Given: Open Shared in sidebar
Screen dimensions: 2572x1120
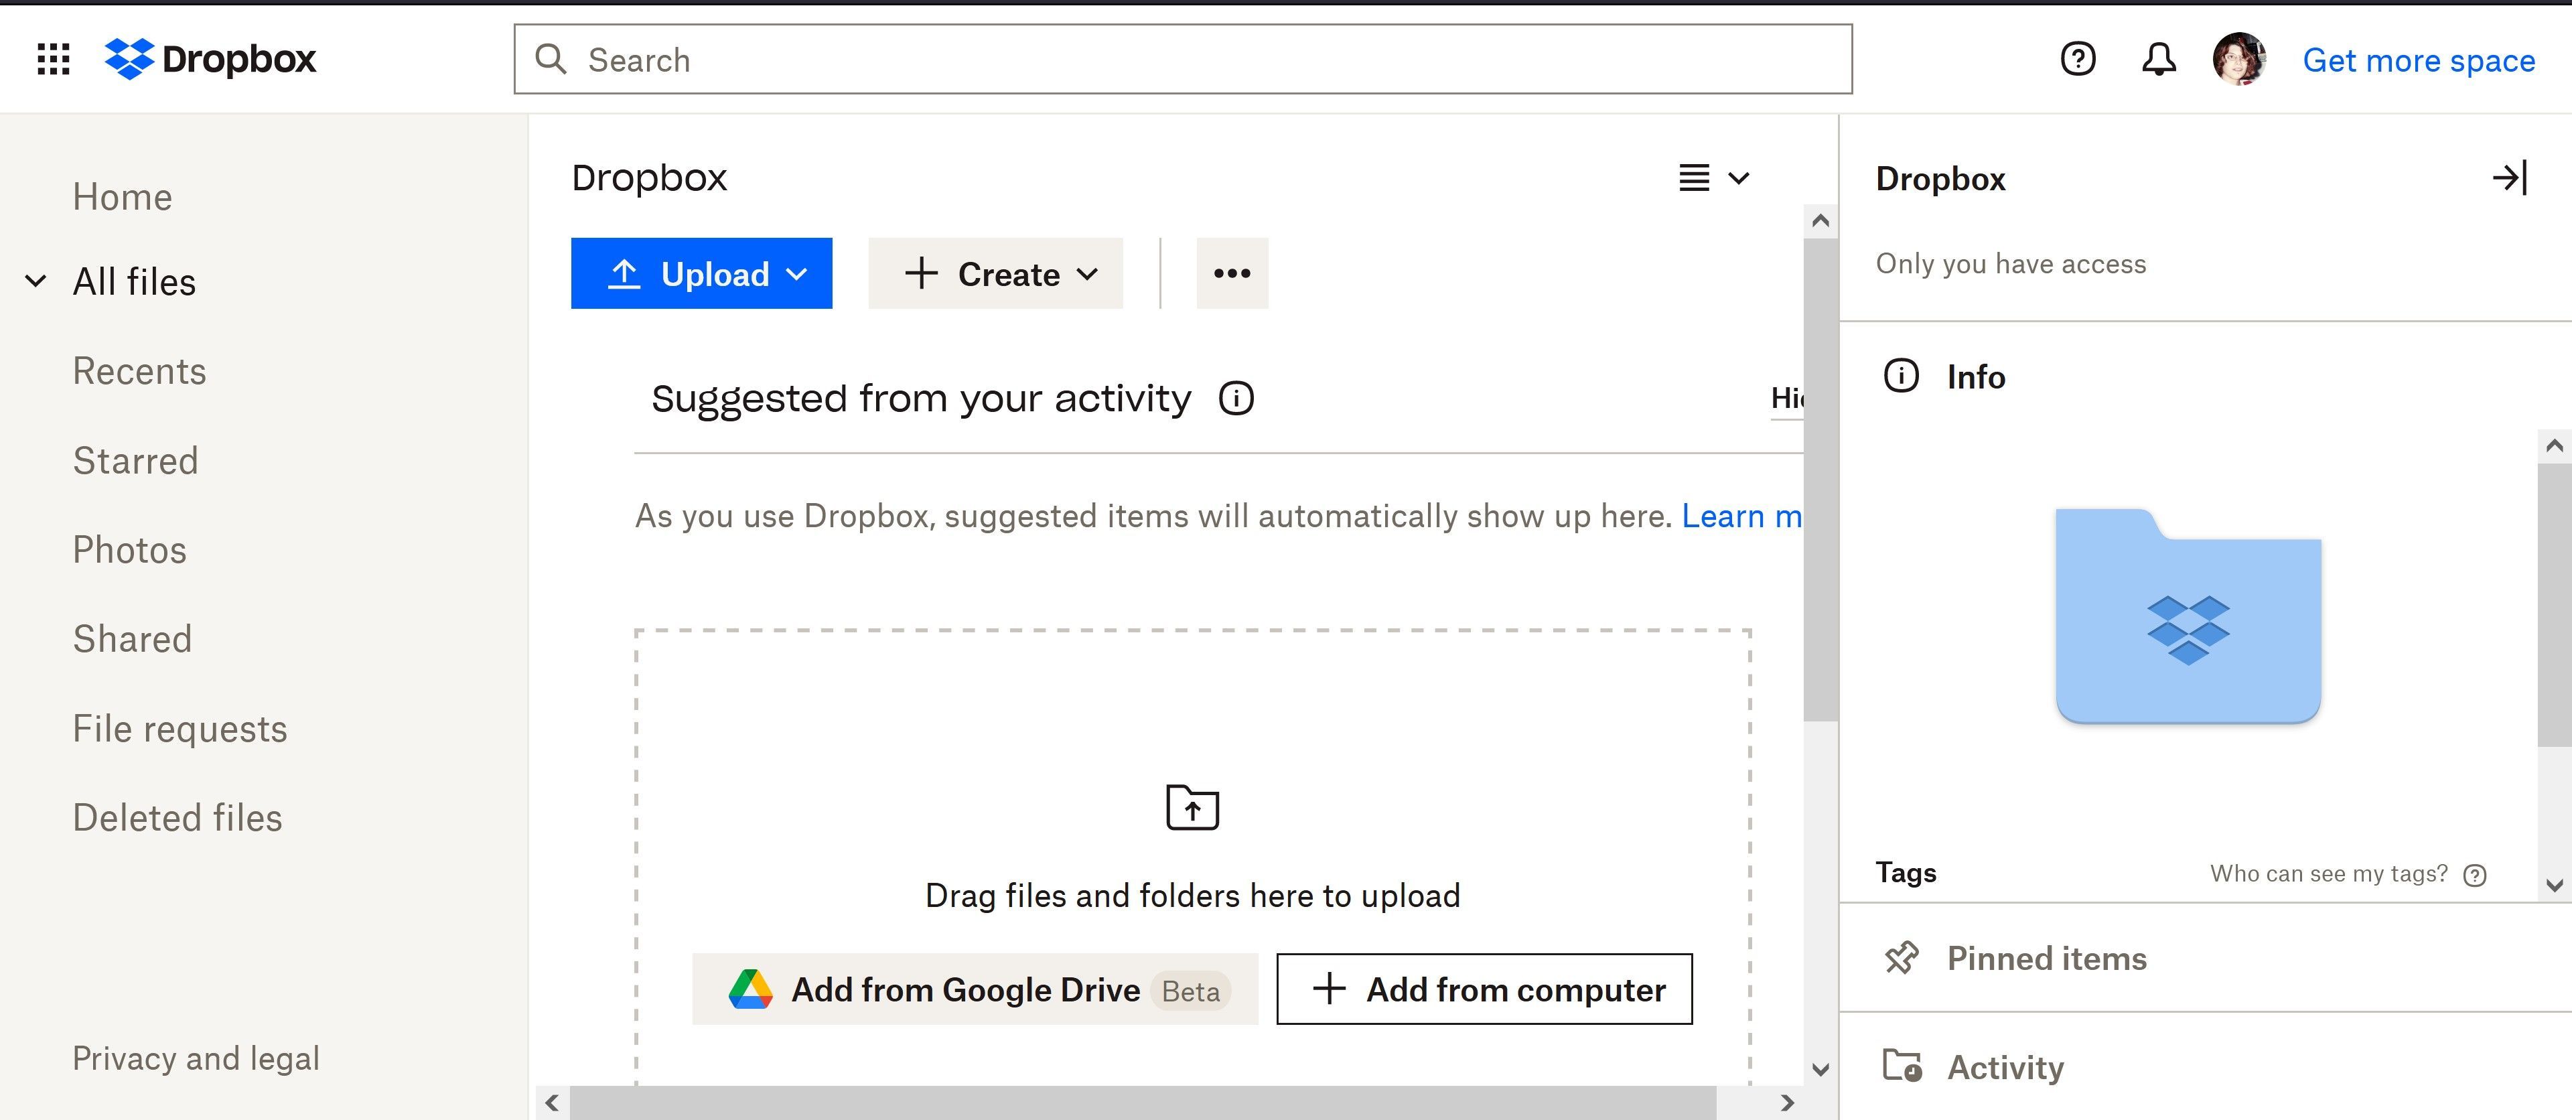Looking at the screenshot, I should pyautogui.click(x=132, y=639).
